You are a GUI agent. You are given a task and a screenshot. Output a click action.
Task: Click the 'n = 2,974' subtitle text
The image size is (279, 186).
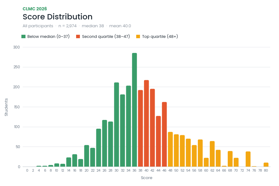(67, 26)
